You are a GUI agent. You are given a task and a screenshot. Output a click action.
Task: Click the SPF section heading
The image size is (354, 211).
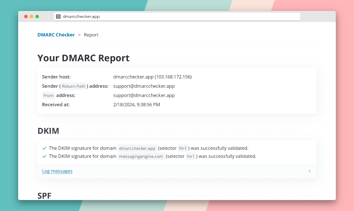[44, 196]
